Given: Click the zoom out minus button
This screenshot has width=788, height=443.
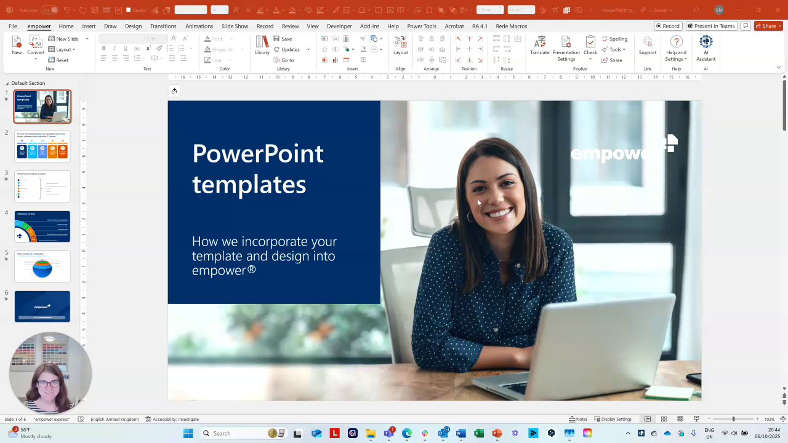Looking at the screenshot, I should 708,419.
